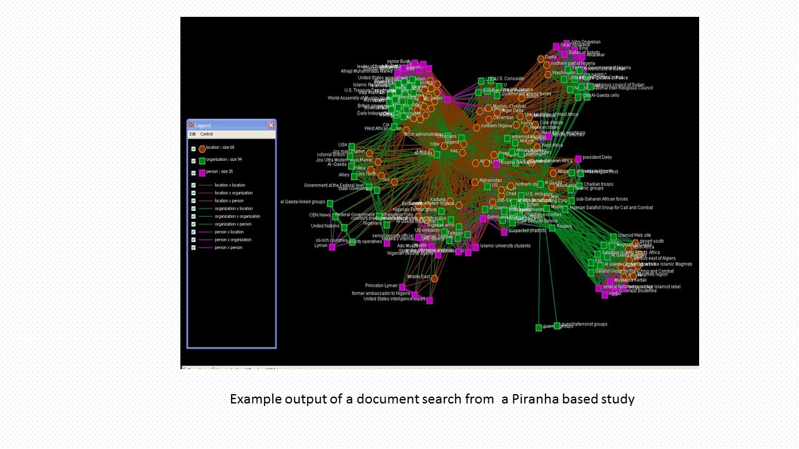Click the 'Allies' organization node
This screenshot has width=799, height=449.
pos(354,176)
